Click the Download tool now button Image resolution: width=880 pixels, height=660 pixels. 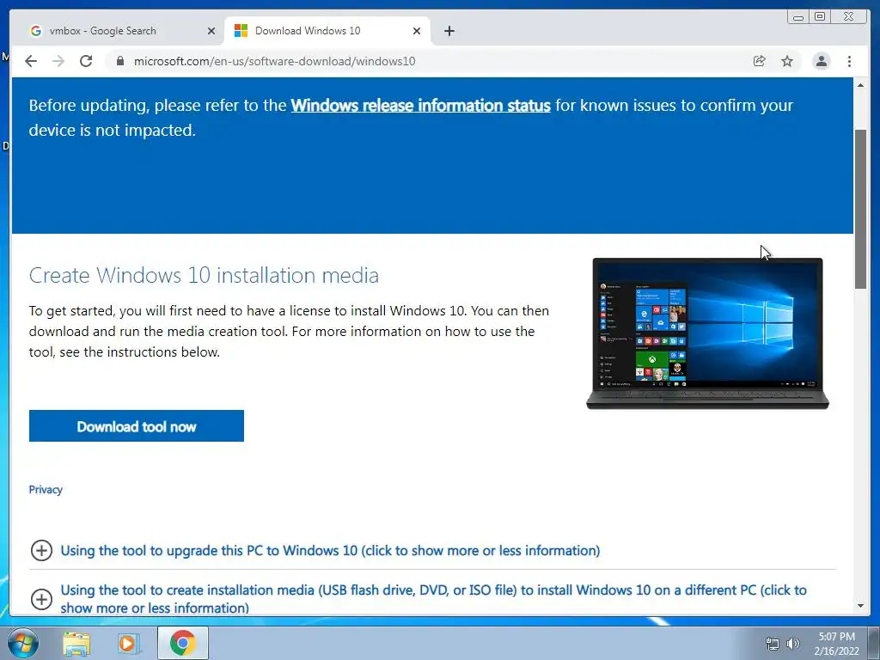pos(137,426)
